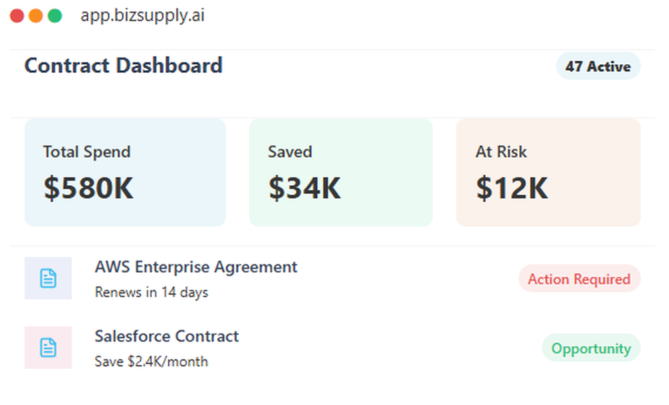Open the AWS Enterprise Agreement contract
Viewport: 669px width, 405px height.
point(196,267)
